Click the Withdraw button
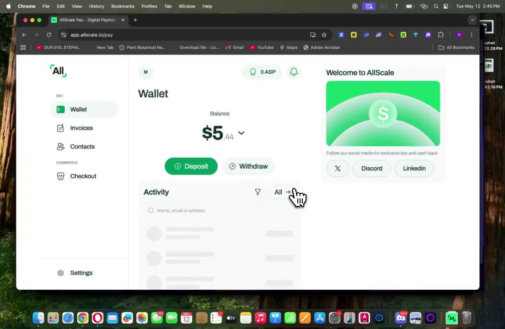The height and width of the screenshot is (329, 505). (x=248, y=166)
